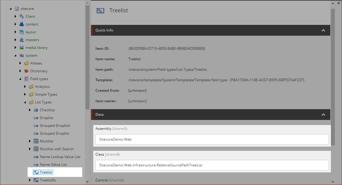Screen dimensions: 342x185
Task: Click the content tree scrollbar thumb
Action: click(88, 58)
